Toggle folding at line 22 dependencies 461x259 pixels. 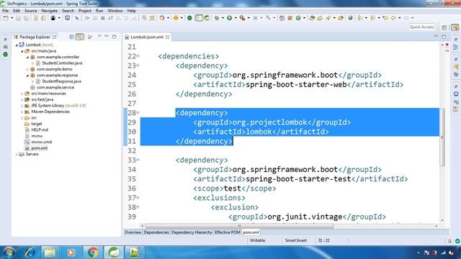click(x=138, y=56)
